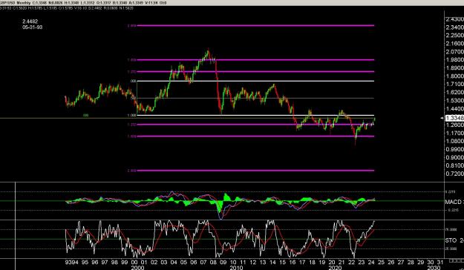Click the small scroll boxes beside the 31 year tick

[x=456, y=260]
